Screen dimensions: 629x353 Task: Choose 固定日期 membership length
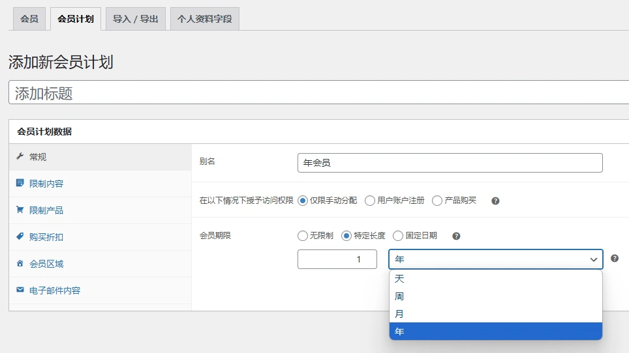click(x=397, y=236)
